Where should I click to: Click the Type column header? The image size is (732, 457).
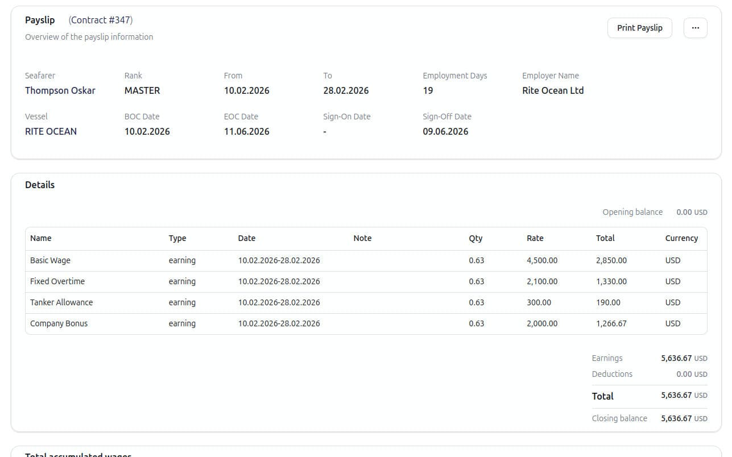(x=177, y=238)
